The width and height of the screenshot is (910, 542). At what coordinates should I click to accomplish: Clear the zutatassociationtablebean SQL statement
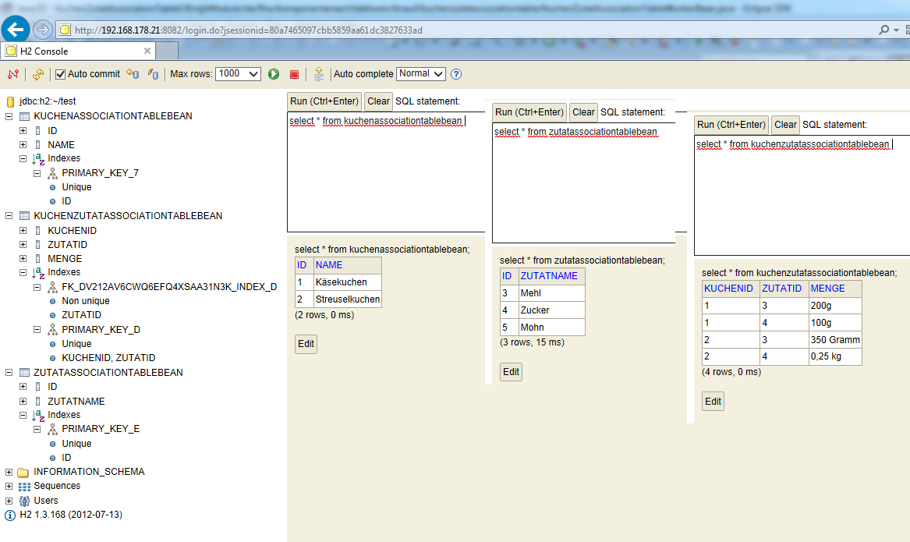[583, 112]
